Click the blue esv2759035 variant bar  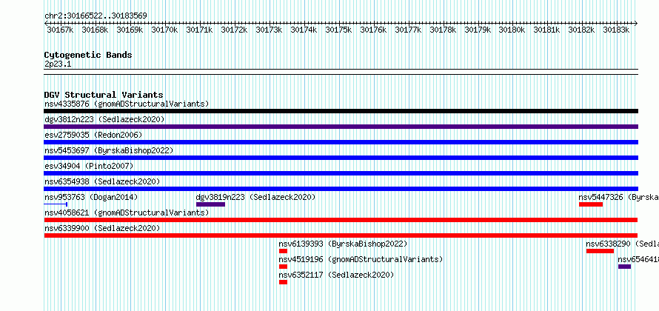click(x=341, y=142)
